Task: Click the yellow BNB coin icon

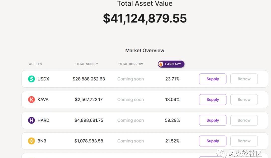Action: 31,141
